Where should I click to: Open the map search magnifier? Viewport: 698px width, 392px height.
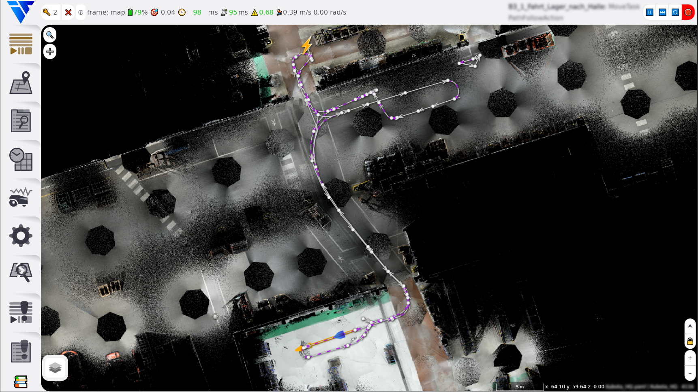point(50,35)
